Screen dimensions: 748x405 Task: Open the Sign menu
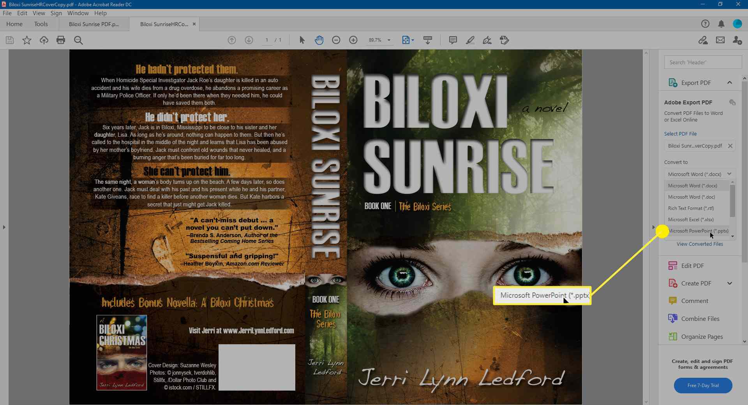(56, 13)
